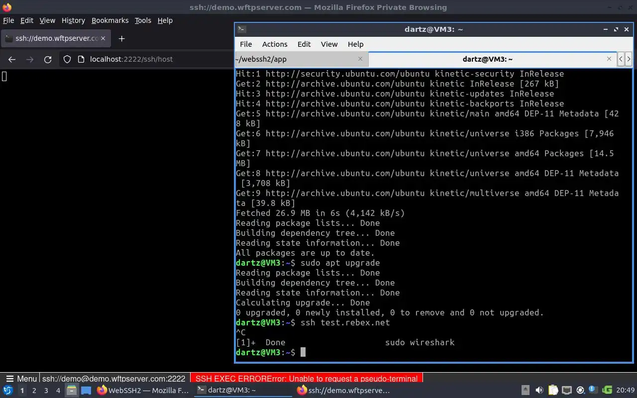The width and height of the screenshot is (637, 398).
Task: Open Firefox Bookmarks menu
Action: [x=110, y=20]
